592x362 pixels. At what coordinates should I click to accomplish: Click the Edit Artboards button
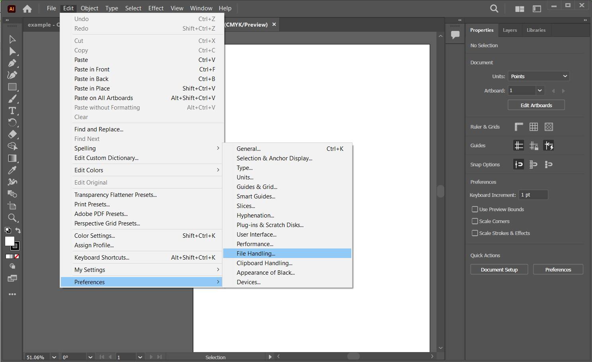click(536, 105)
